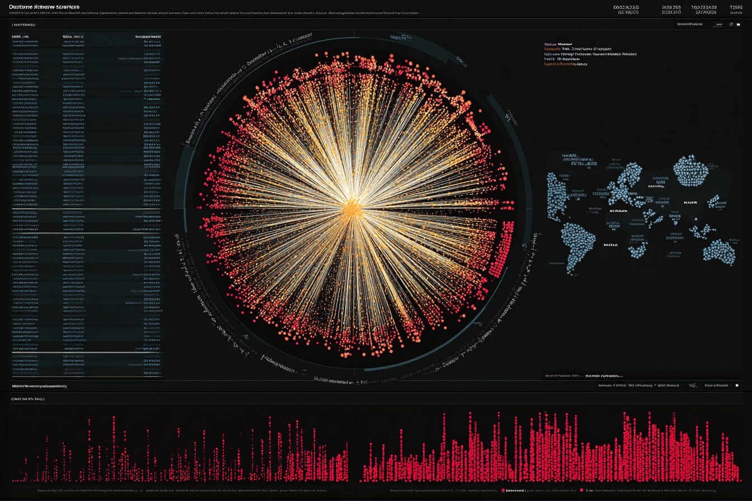Screen dimensions: 752x501
Task: Toggle the first red legend dot below histogram
Action: (503, 490)
